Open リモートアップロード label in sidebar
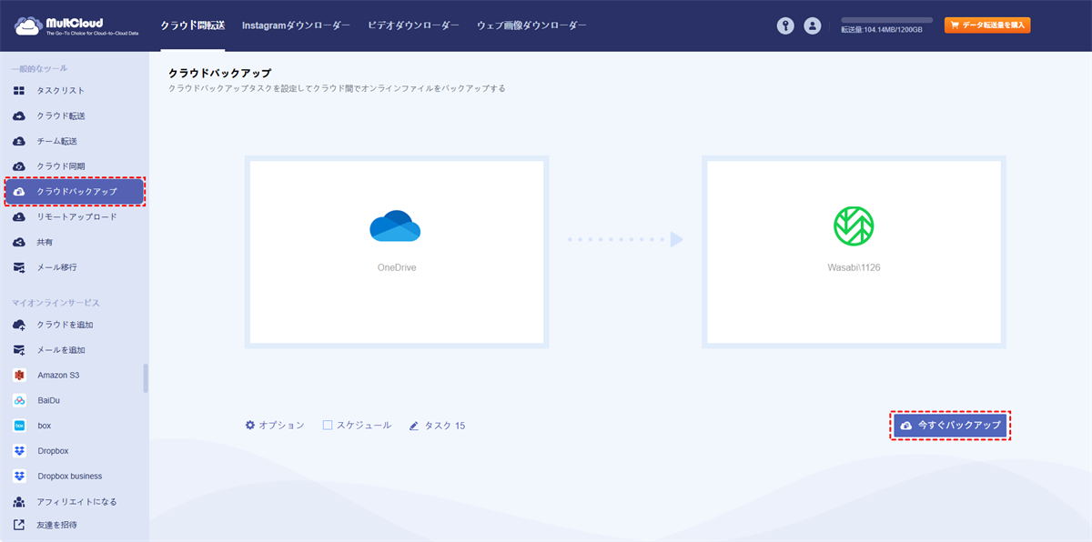Screen dimensions: 1092x542 click(x=77, y=217)
